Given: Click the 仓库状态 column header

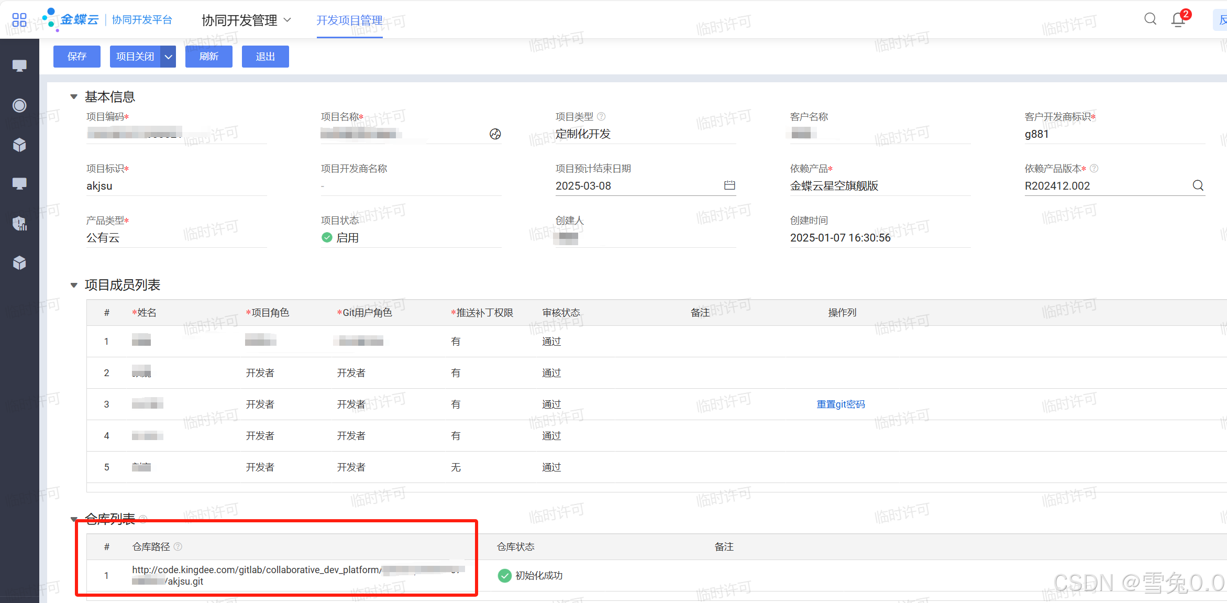Looking at the screenshot, I should (516, 546).
